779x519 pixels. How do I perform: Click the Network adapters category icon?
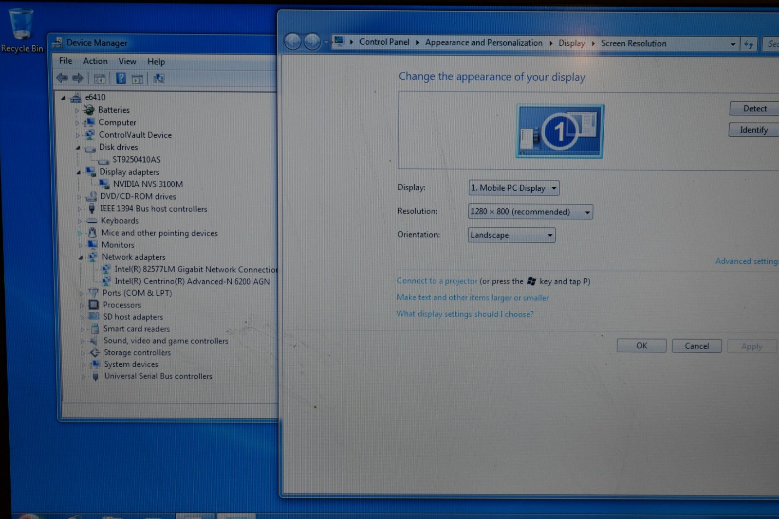93,257
